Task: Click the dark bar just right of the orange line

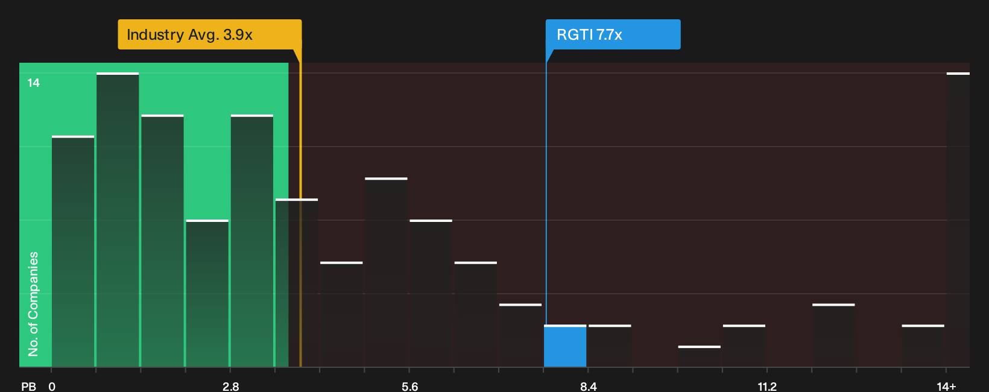Action: tap(341, 314)
